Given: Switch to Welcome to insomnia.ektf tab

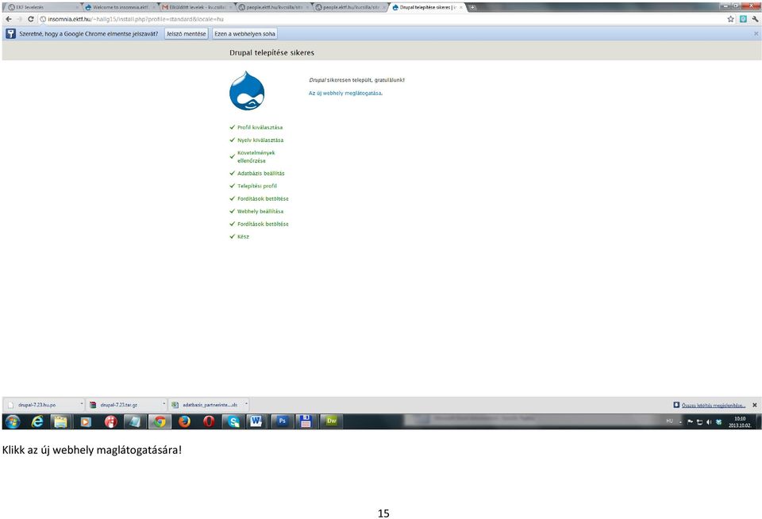Looking at the screenshot, I should (120, 7).
